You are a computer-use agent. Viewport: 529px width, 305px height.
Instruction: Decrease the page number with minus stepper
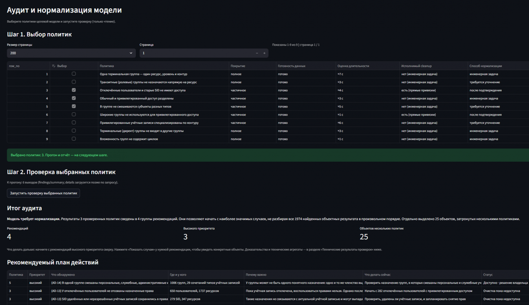pyautogui.click(x=257, y=53)
